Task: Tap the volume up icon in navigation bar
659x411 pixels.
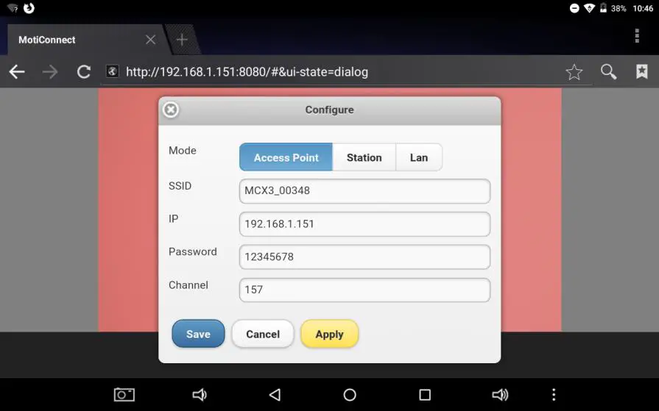Action: tap(500, 395)
